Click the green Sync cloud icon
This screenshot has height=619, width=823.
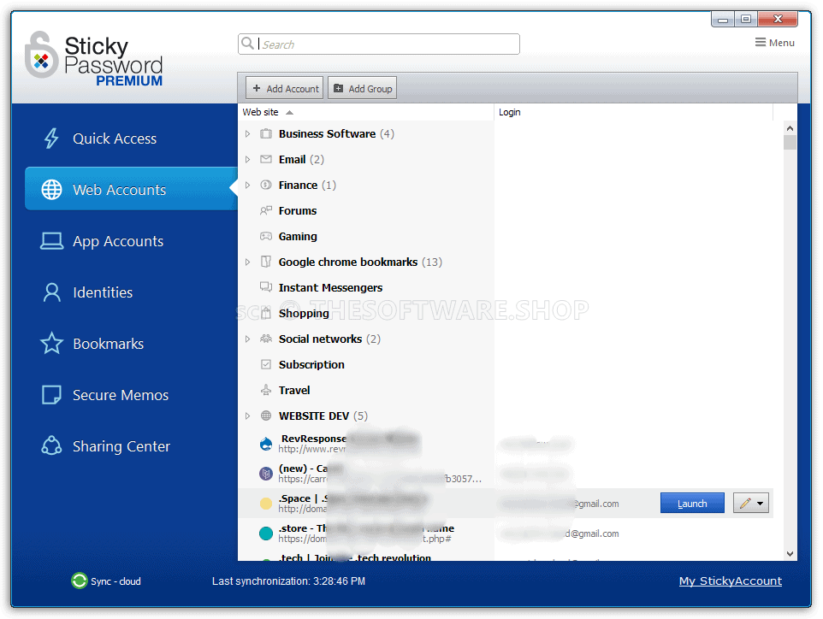[80, 581]
